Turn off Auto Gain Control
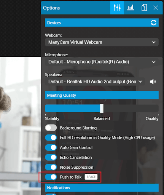164x195 pixels. [x=51, y=147]
